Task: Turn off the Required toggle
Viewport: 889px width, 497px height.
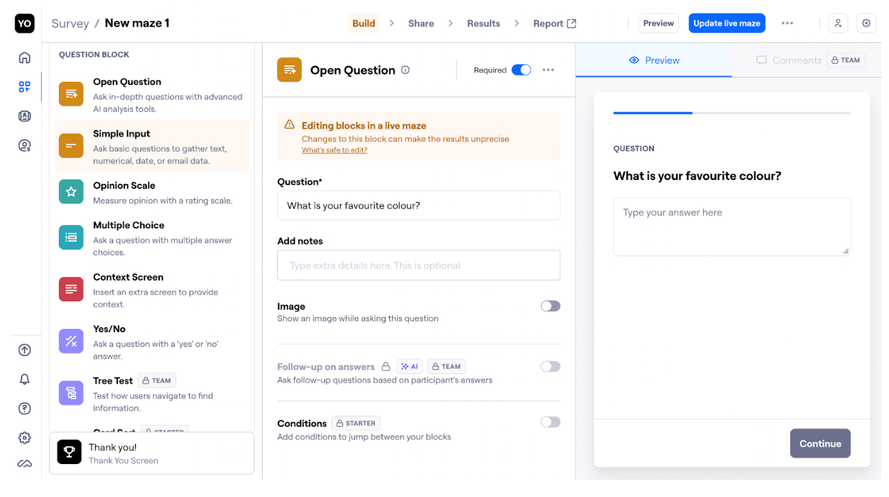Action: 521,70
